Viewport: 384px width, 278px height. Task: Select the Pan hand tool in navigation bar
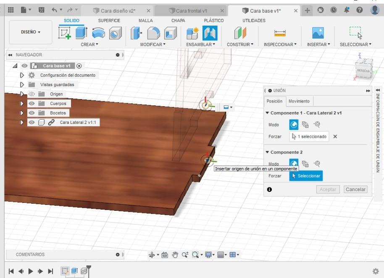click(x=176, y=255)
